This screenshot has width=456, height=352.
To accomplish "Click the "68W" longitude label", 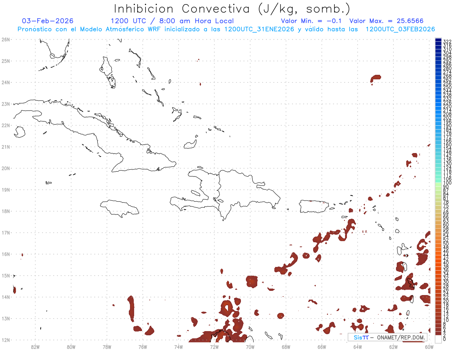I will 286,346.
